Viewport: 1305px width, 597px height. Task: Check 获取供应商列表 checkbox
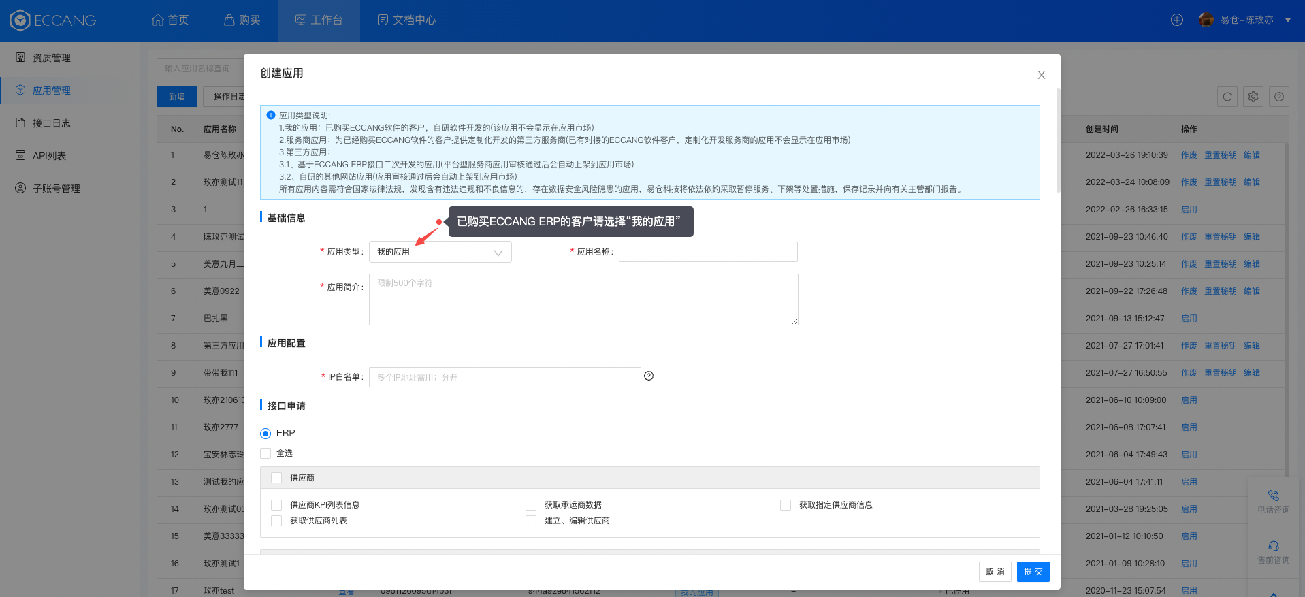276,521
